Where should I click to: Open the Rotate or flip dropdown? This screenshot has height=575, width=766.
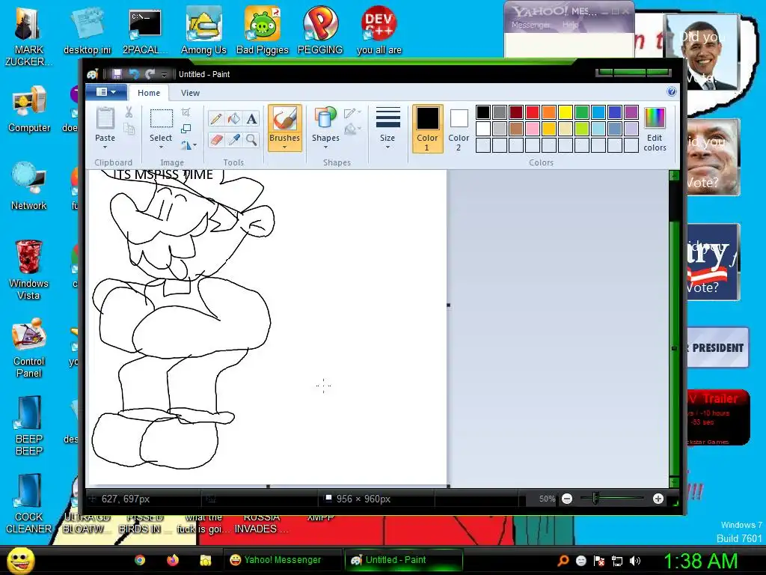(189, 145)
